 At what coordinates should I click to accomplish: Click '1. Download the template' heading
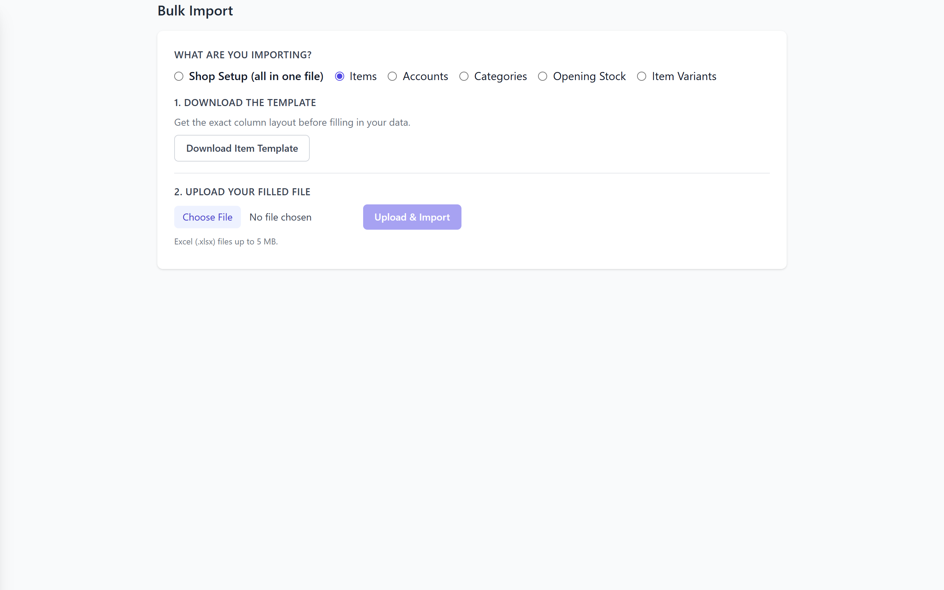(x=245, y=103)
